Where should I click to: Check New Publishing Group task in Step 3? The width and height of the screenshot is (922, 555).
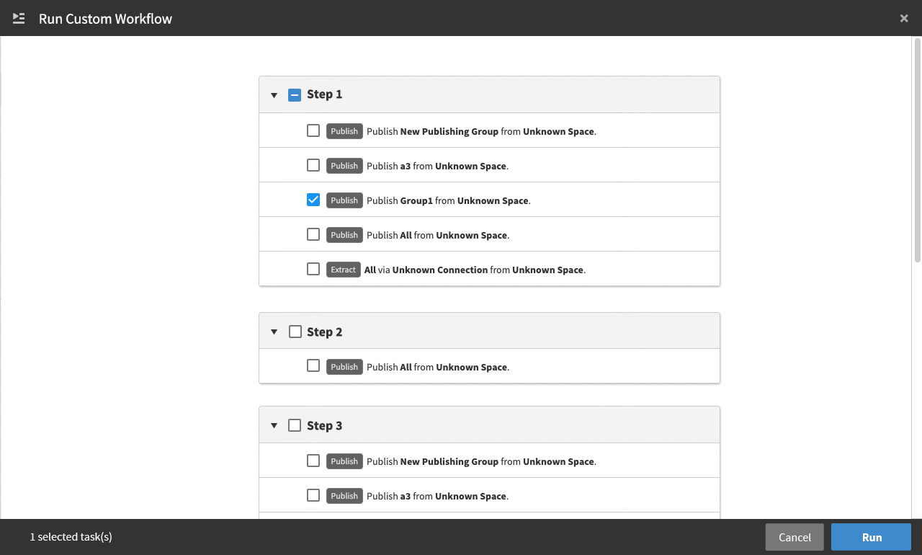click(x=313, y=461)
